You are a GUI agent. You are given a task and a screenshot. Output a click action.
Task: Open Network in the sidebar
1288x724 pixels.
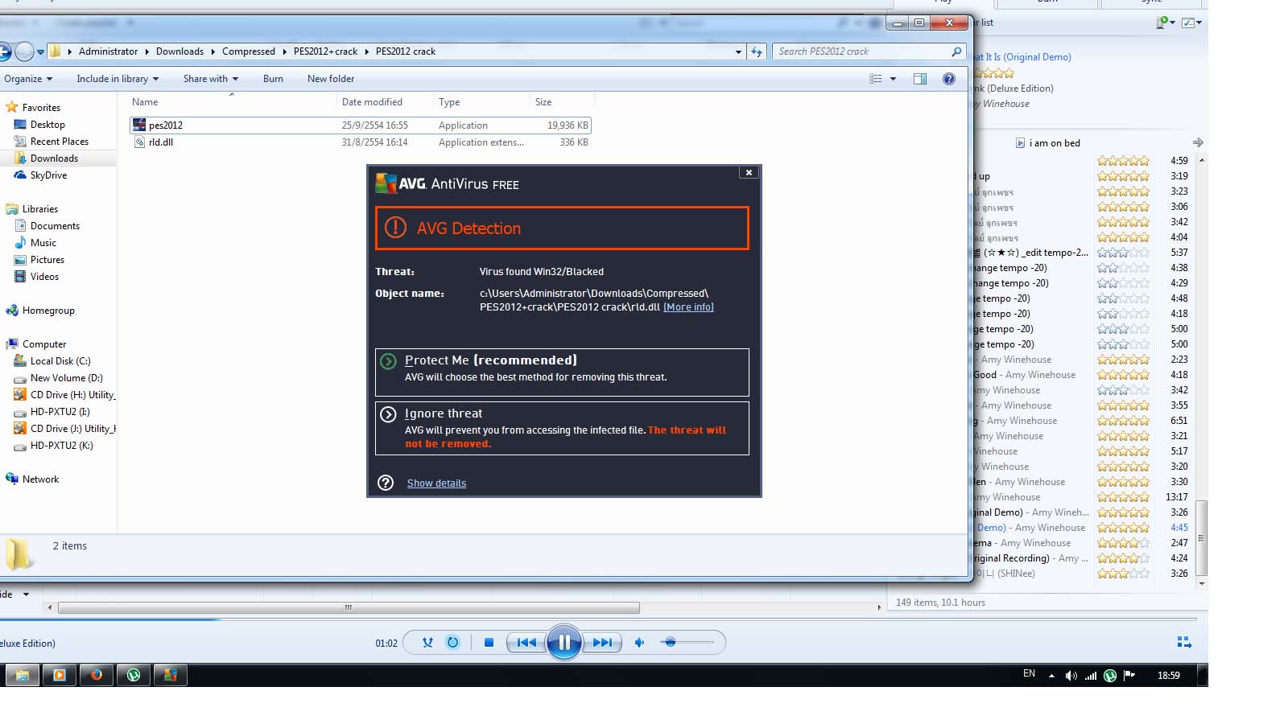(x=40, y=479)
